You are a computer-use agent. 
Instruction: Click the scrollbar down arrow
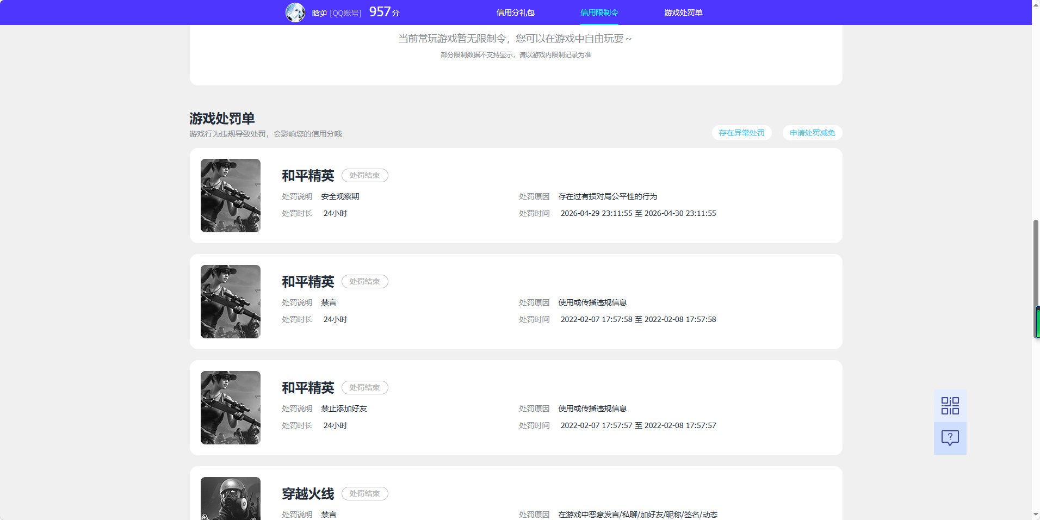coord(1036,515)
